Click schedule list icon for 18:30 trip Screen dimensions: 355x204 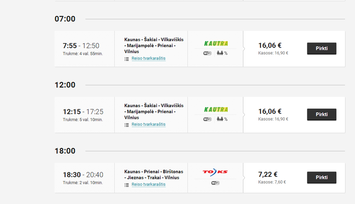[x=126, y=185]
